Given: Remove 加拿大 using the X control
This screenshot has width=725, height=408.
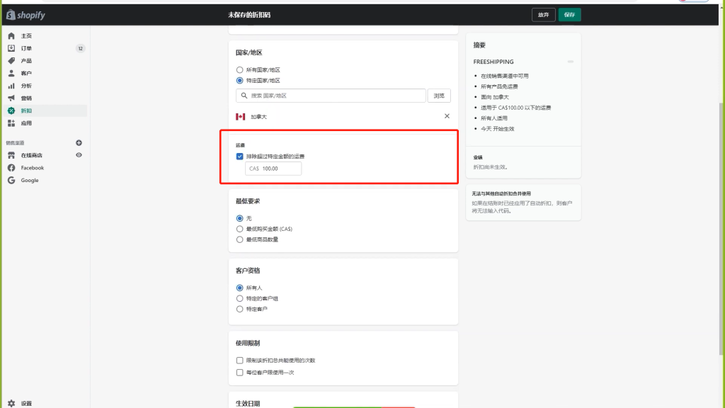Looking at the screenshot, I should pos(445,115).
